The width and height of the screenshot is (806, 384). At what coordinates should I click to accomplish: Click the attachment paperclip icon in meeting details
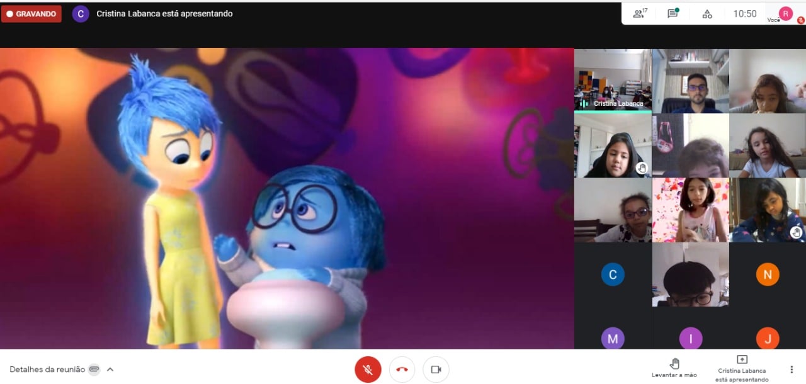pos(94,370)
